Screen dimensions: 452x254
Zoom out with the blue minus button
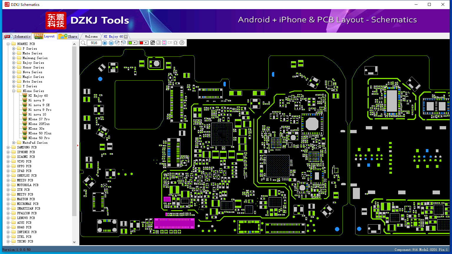pos(111,43)
